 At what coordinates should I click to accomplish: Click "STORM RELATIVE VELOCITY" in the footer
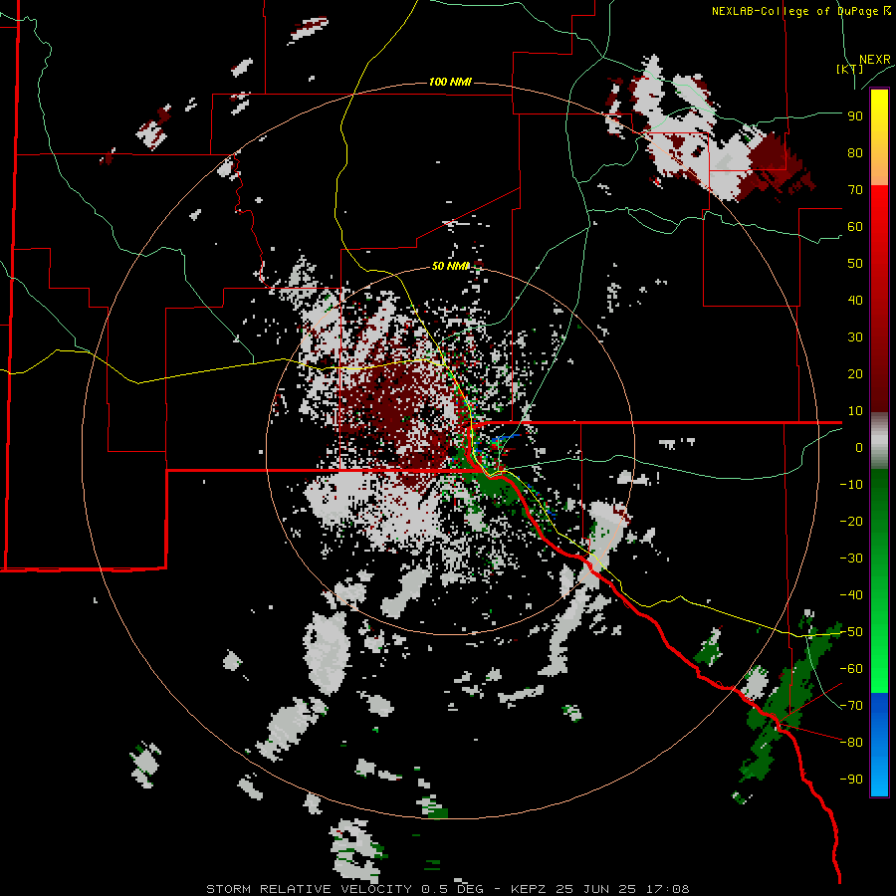311,889
